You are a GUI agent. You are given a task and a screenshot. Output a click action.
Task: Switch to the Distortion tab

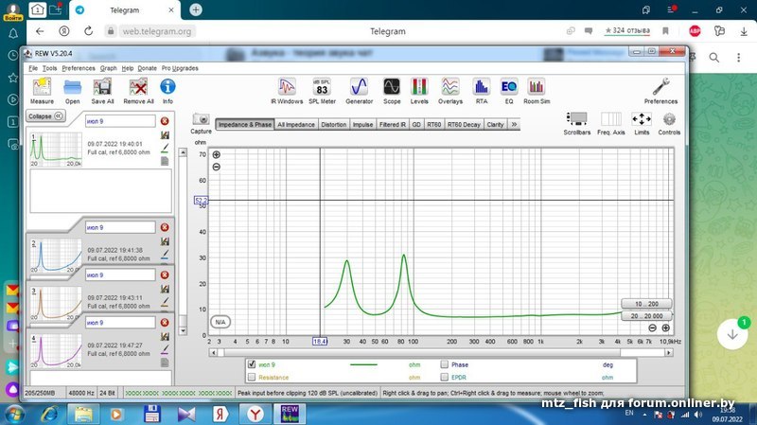(x=333, y=124)
